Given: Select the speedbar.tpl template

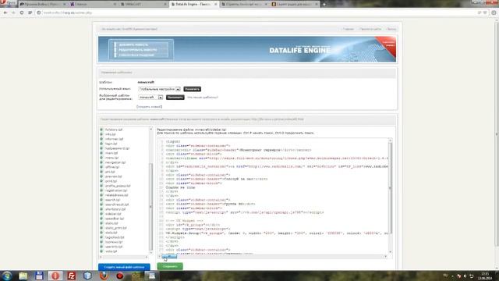Looking at the screenshot, I should pos(115,219).
